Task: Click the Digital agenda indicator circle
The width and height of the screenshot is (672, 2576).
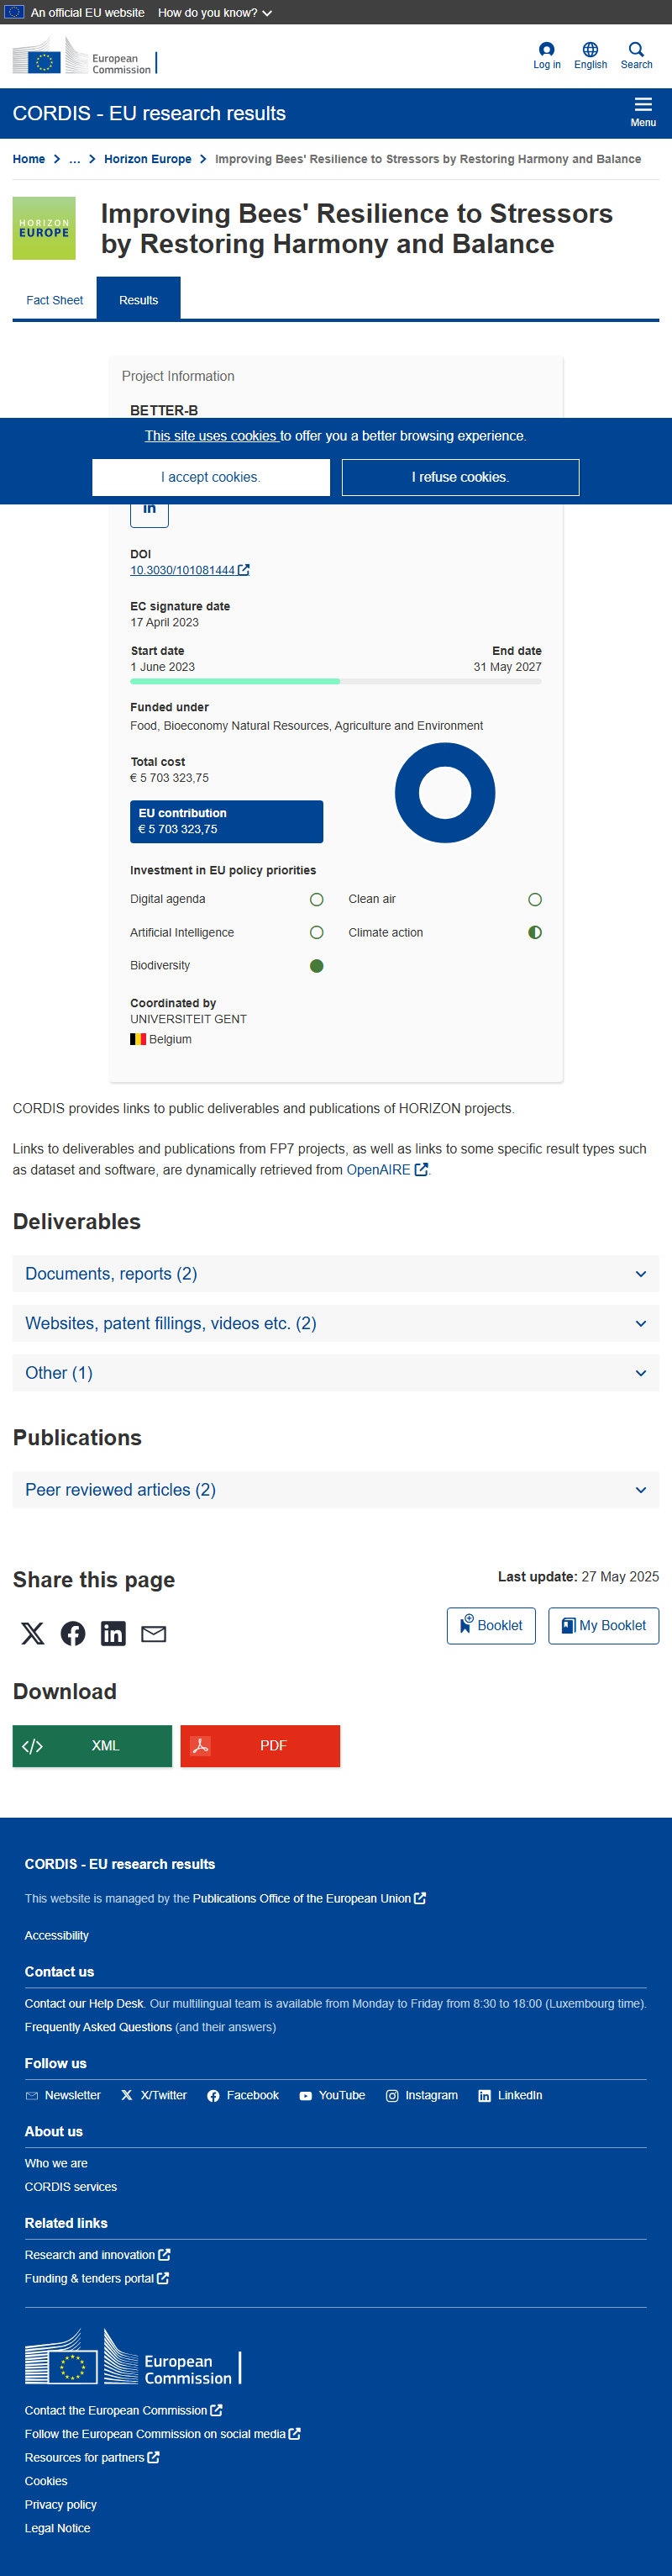Action: (317, 900)
